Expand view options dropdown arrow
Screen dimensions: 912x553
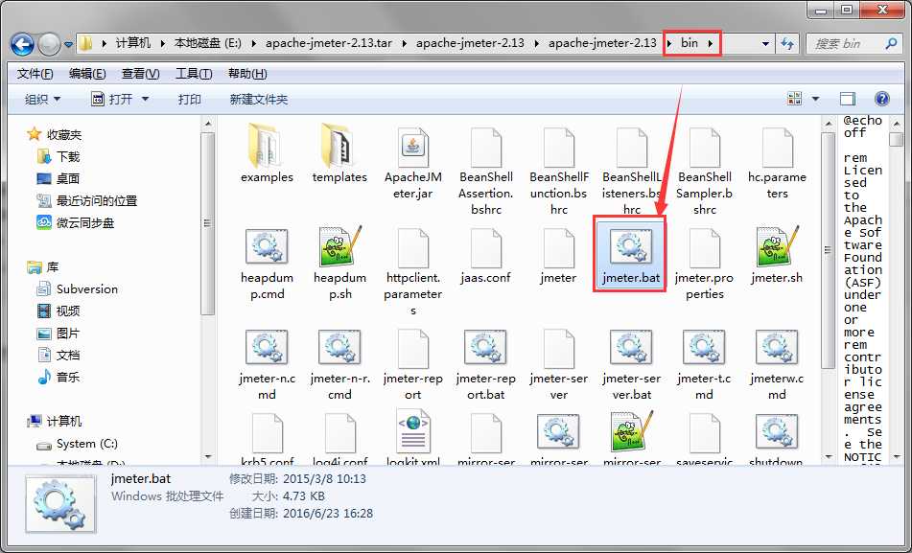coord(815,99)
